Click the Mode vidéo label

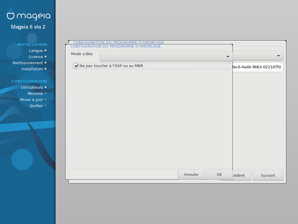pos(82,54)
